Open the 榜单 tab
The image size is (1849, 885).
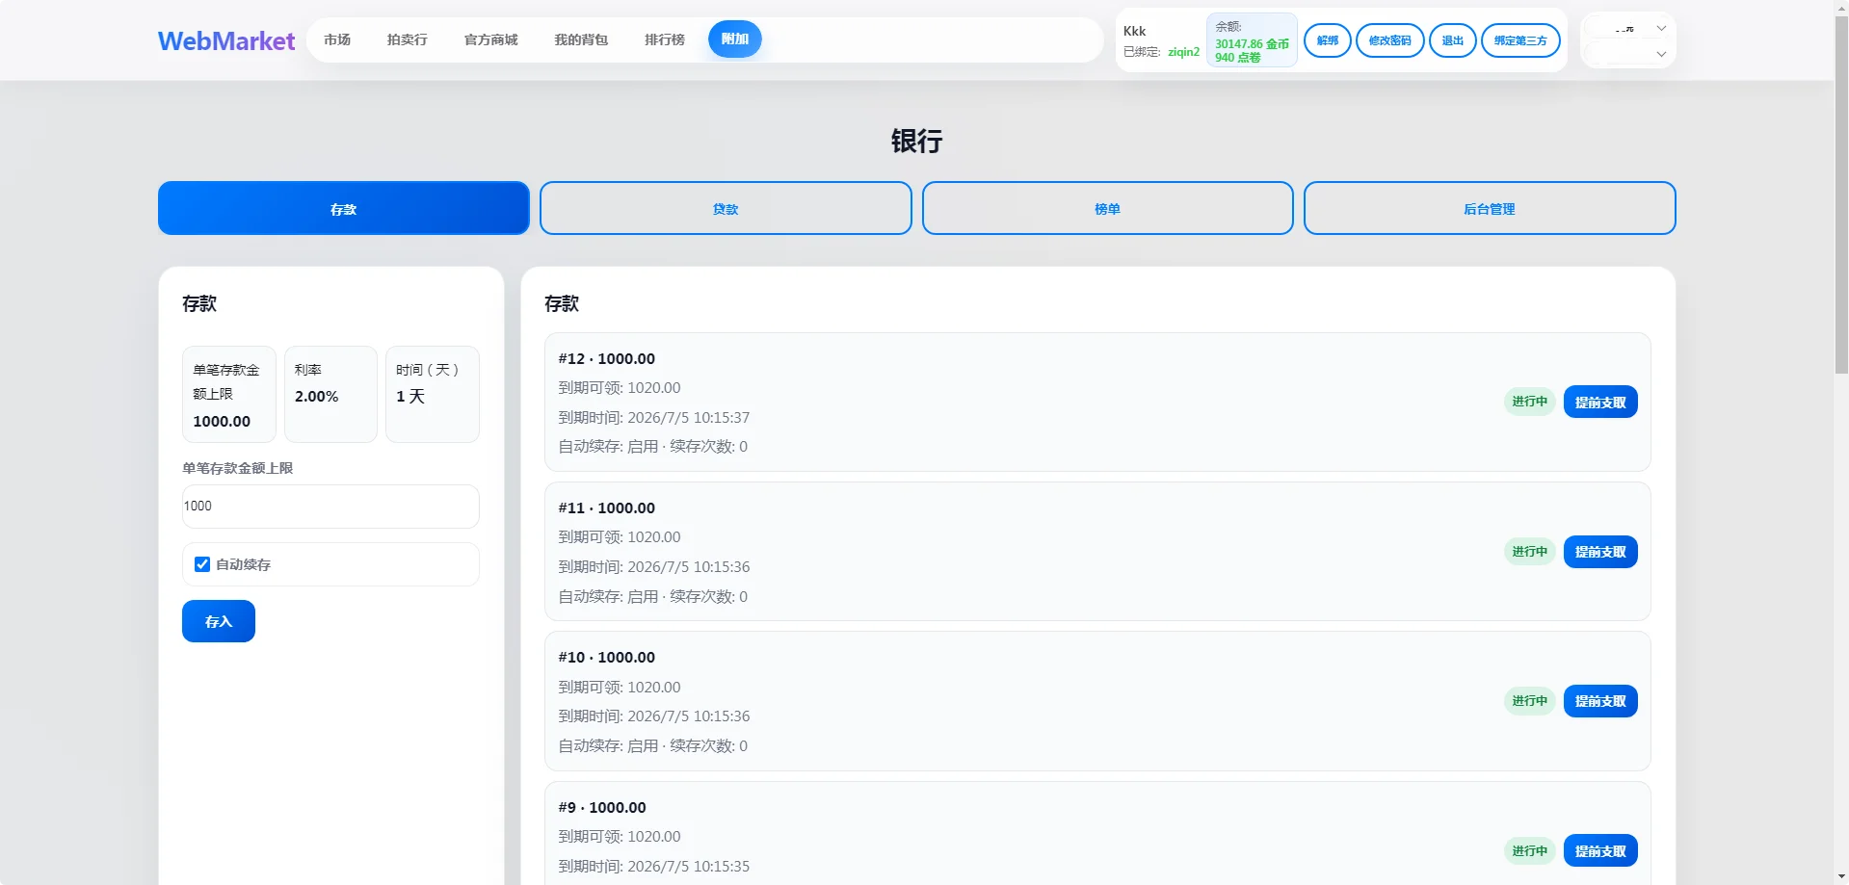1108,208
